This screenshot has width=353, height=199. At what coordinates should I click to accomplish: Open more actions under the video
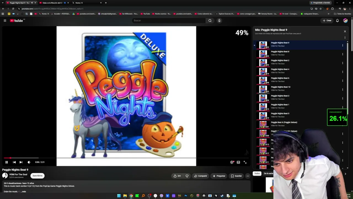(248, 176)
